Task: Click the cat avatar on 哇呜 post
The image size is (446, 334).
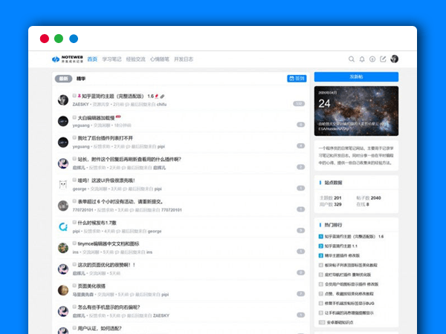Action: click(63, 184)
